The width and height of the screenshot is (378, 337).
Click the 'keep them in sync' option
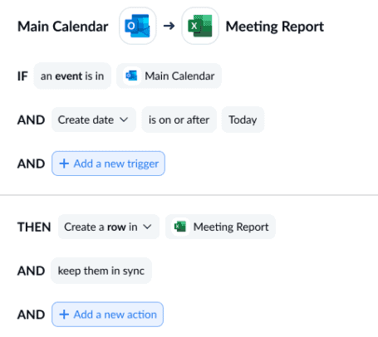[x=101, y=271]
